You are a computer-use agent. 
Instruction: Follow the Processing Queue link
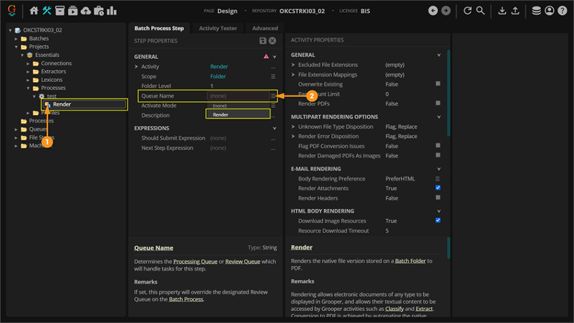pos(195,261)
